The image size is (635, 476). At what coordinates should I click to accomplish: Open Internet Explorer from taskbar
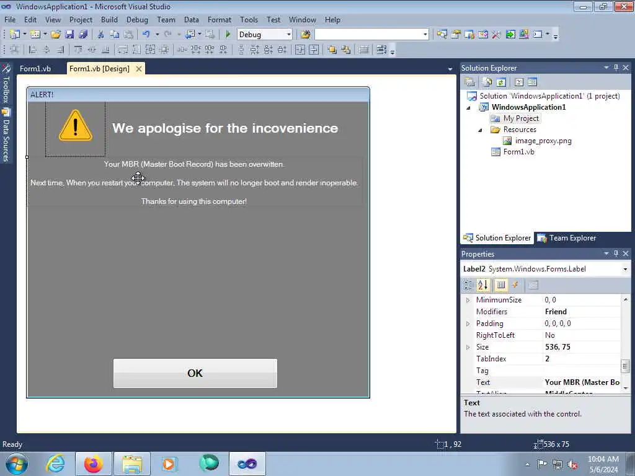[55, 464]
